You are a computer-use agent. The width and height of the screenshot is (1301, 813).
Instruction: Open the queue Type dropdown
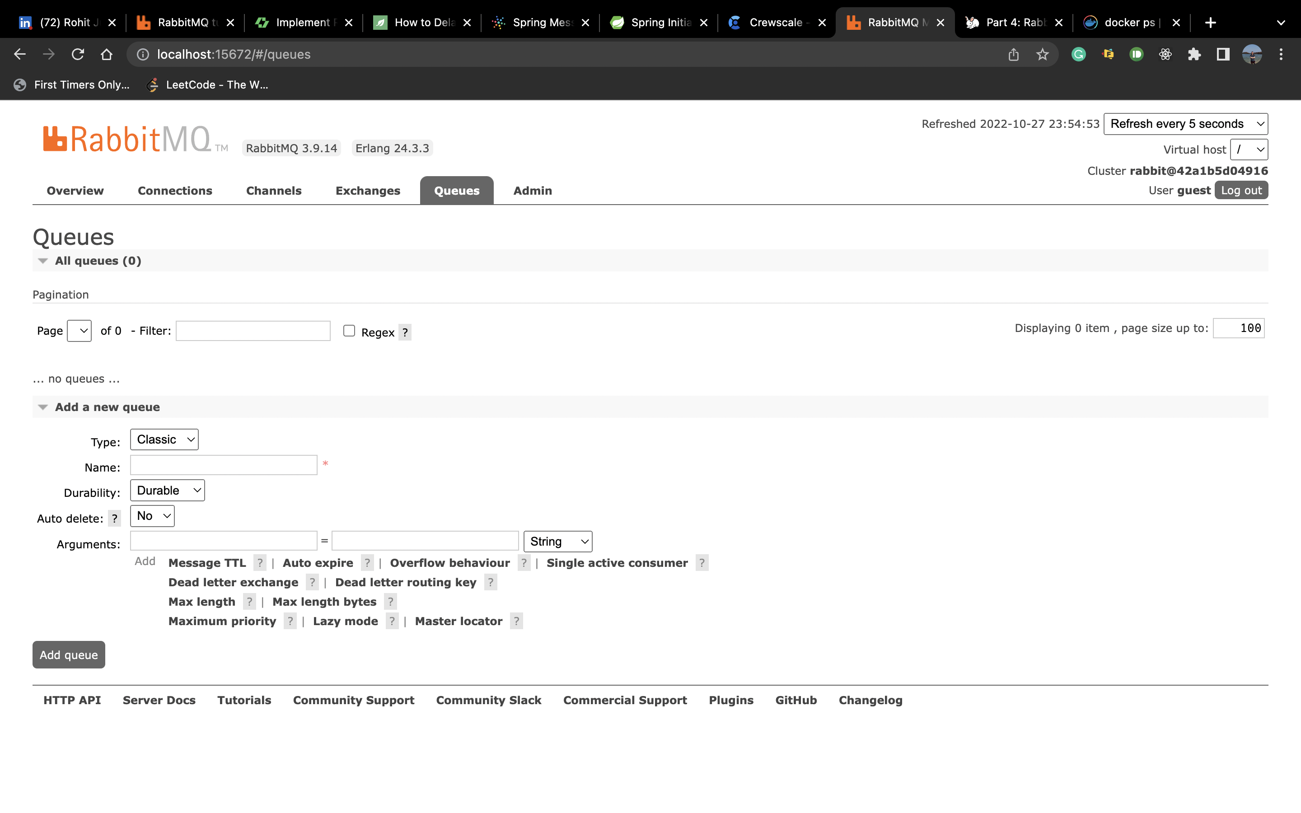click(x=164, y=439)
